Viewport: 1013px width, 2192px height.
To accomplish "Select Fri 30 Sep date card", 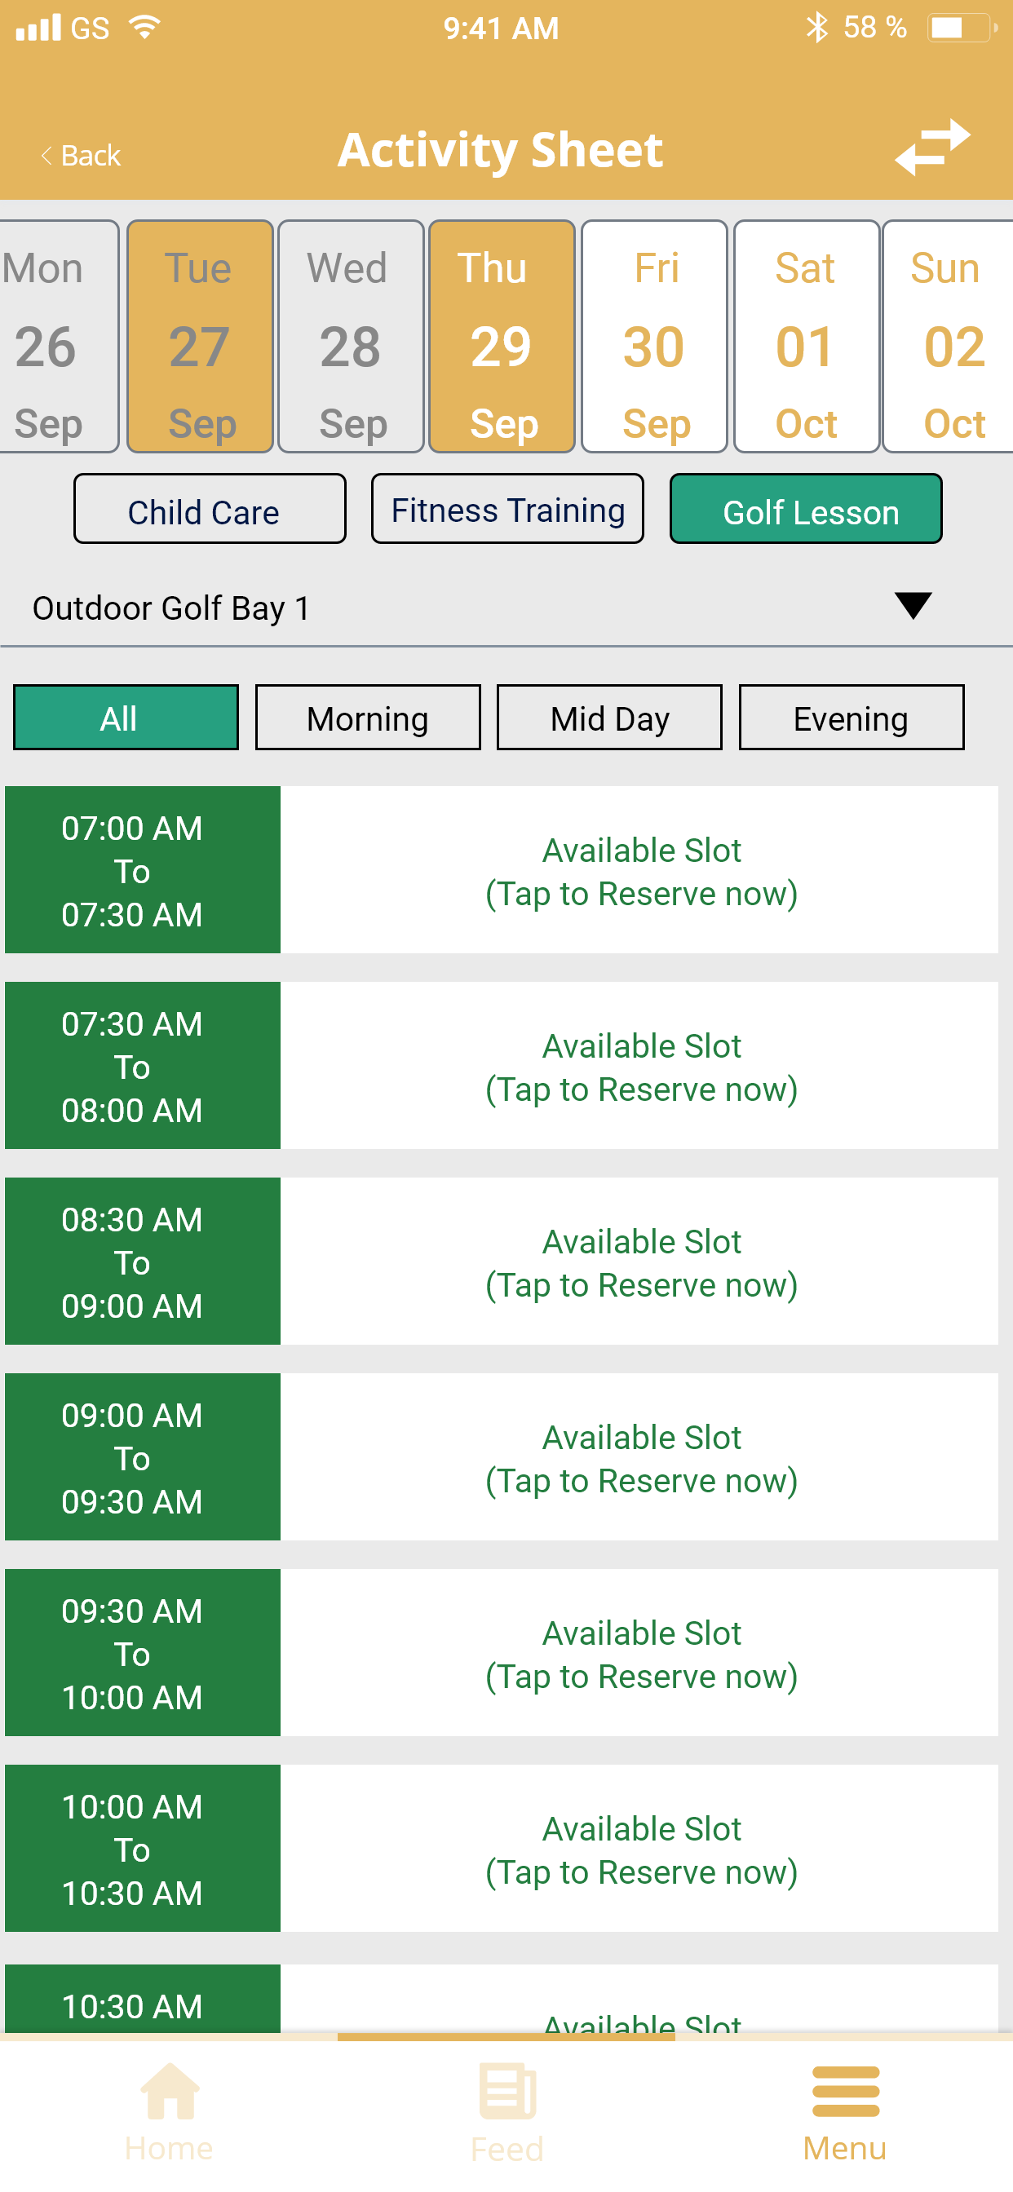I will coord(654,337).
